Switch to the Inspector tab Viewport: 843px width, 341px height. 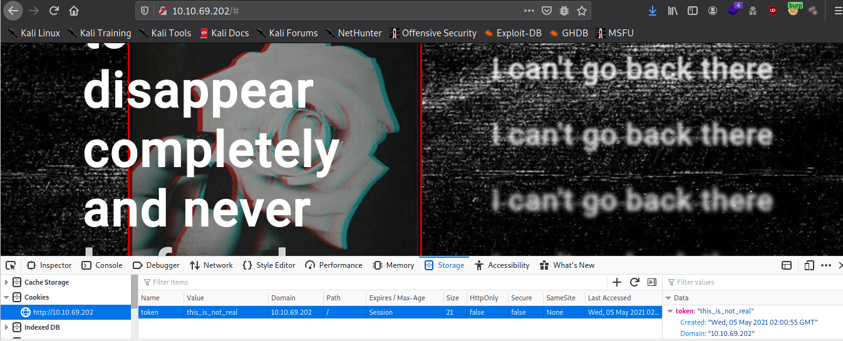[49, 265]
